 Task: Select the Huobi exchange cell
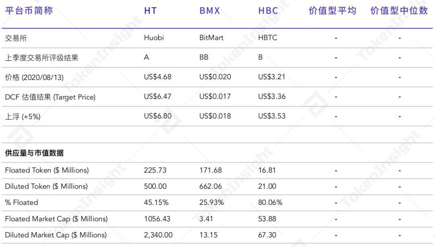(x=154, y=38)
